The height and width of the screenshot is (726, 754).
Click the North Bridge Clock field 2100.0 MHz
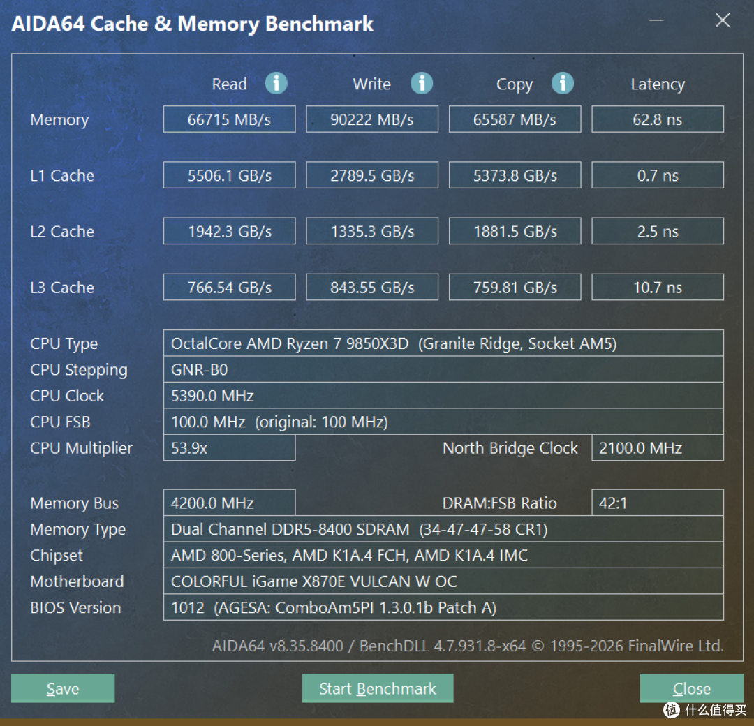click(x=658, y=447)
